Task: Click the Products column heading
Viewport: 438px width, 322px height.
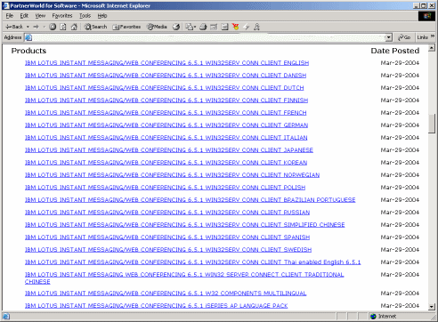Action: tap(28, 51)
